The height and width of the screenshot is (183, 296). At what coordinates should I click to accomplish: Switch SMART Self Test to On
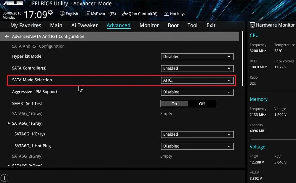[174, 104]
